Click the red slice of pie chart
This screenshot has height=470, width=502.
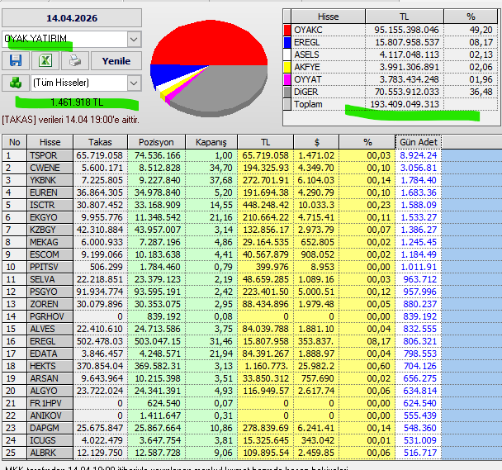pyautogui.click(x=210, y=43)
